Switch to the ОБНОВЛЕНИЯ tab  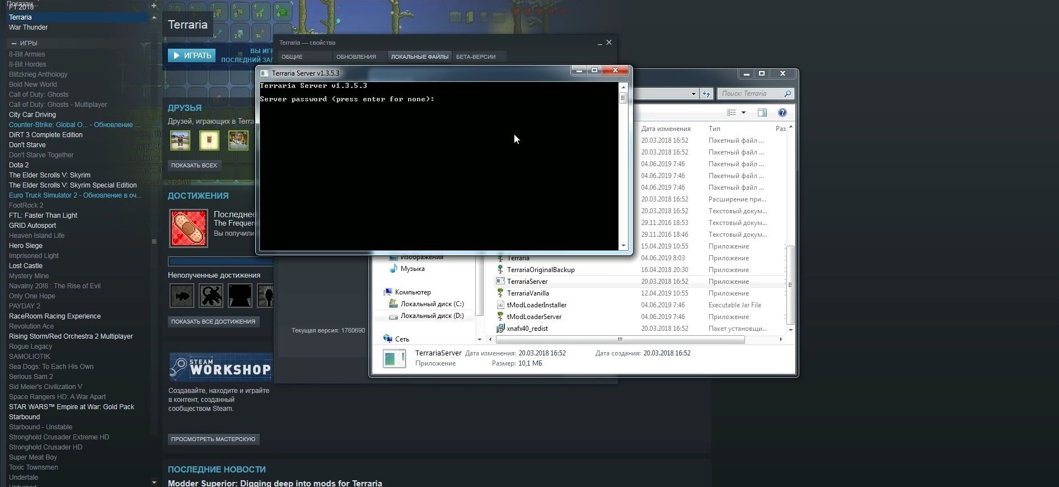(x=356, y=57)
